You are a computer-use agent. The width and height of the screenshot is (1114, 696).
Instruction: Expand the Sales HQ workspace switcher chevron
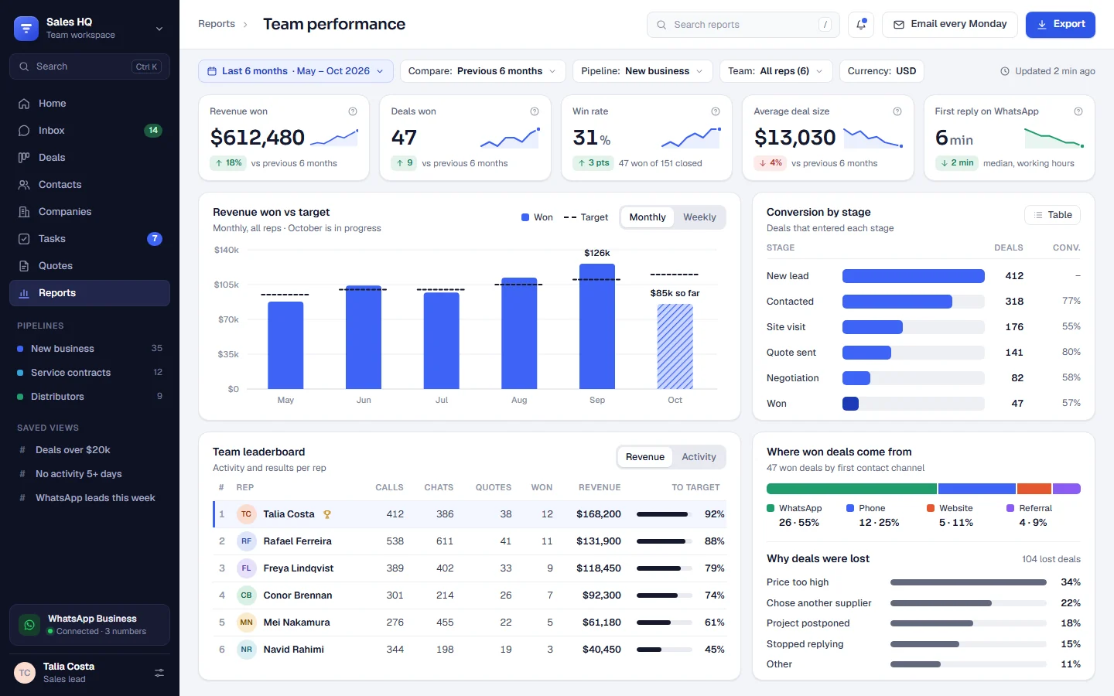(x=159, y=29)
